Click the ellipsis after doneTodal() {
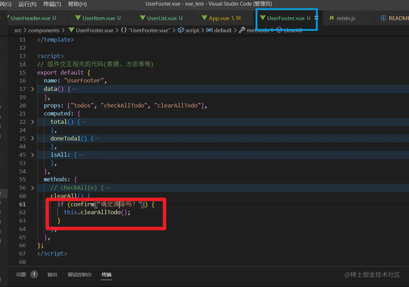Viewport: 409px width, 287px height. point(97,138)
